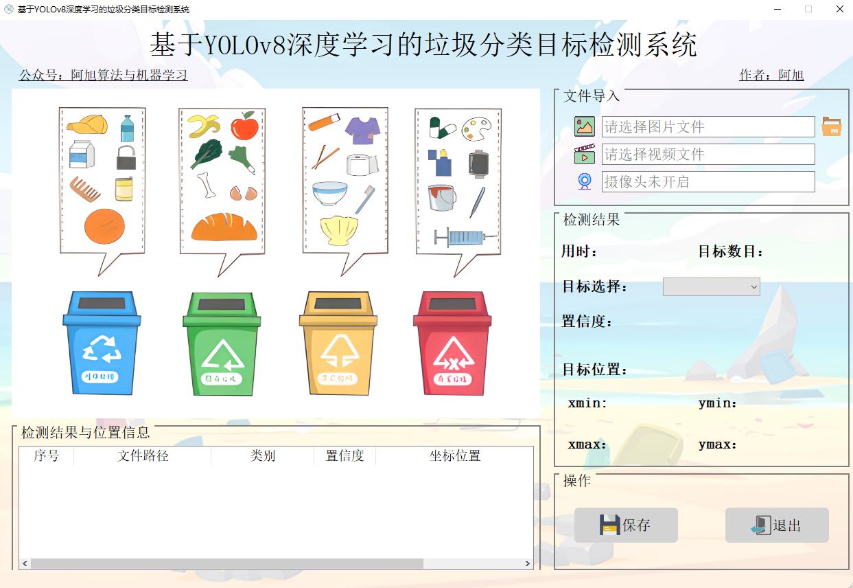Click the image file picture icon

(585, 126)
